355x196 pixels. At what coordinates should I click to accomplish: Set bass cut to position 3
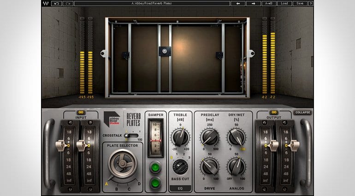click(189, 157)
